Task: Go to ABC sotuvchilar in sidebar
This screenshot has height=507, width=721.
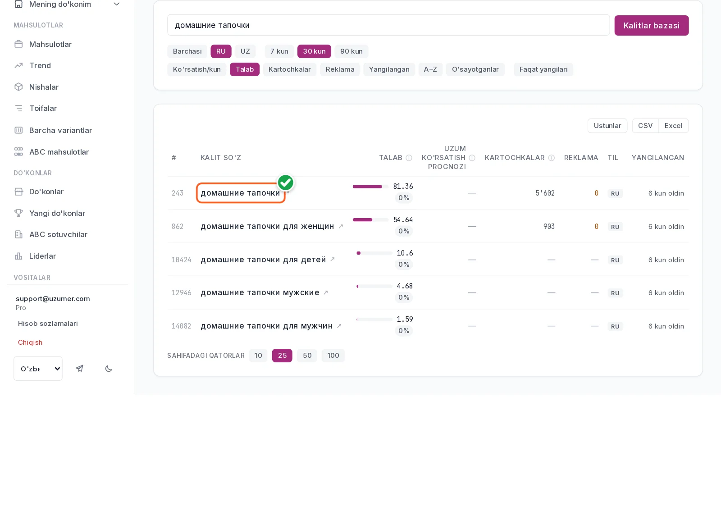Action: click(58, 234)
